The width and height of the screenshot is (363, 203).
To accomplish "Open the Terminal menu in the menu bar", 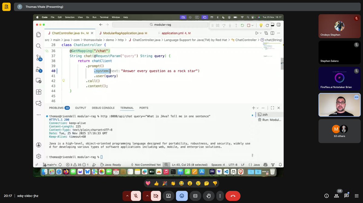I will click(104, 17).
